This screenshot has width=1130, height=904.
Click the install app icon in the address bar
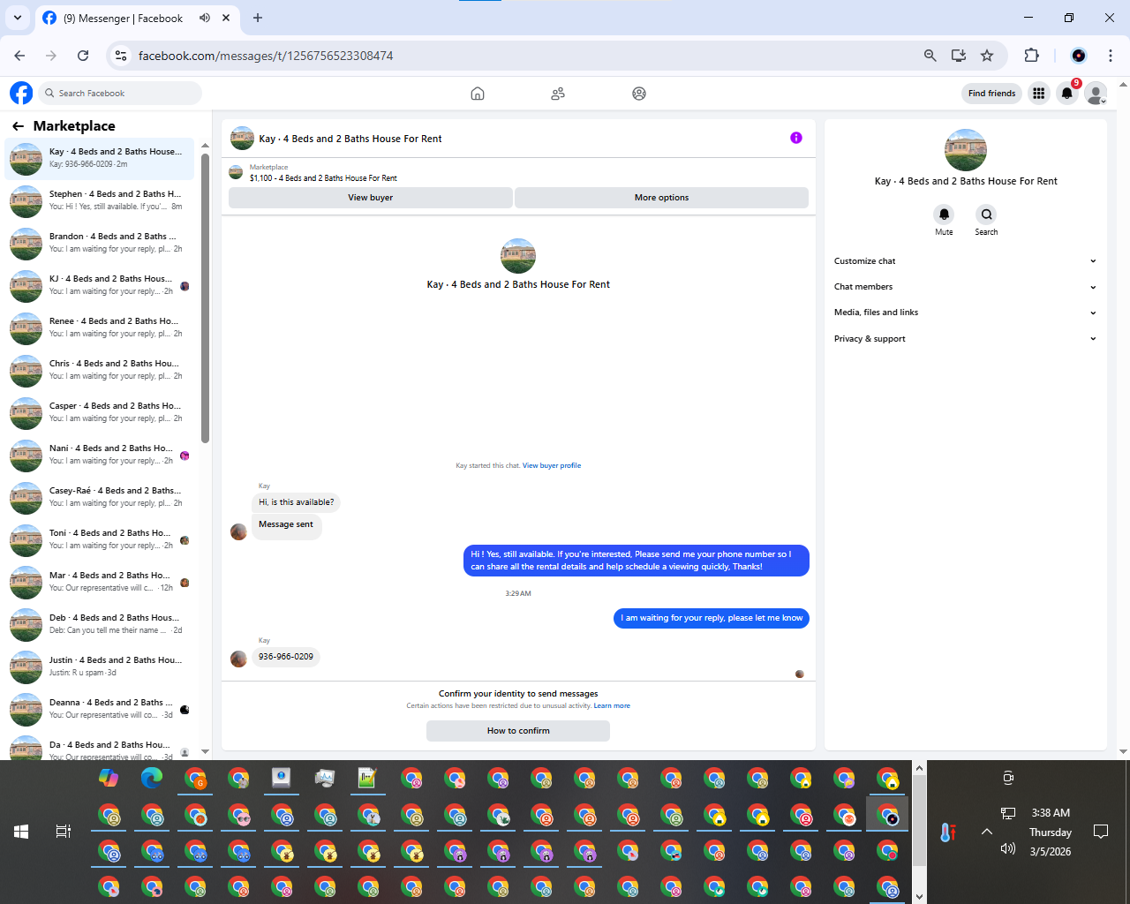959,56
